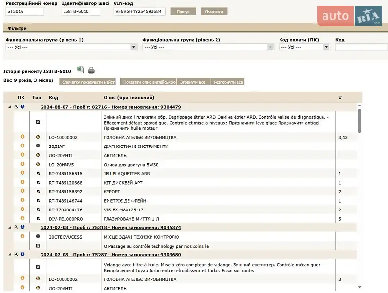Click note icon beside 'Vidange avec filtre' text
The width and height of the screenshot is (388, 293).
(38, 267)
